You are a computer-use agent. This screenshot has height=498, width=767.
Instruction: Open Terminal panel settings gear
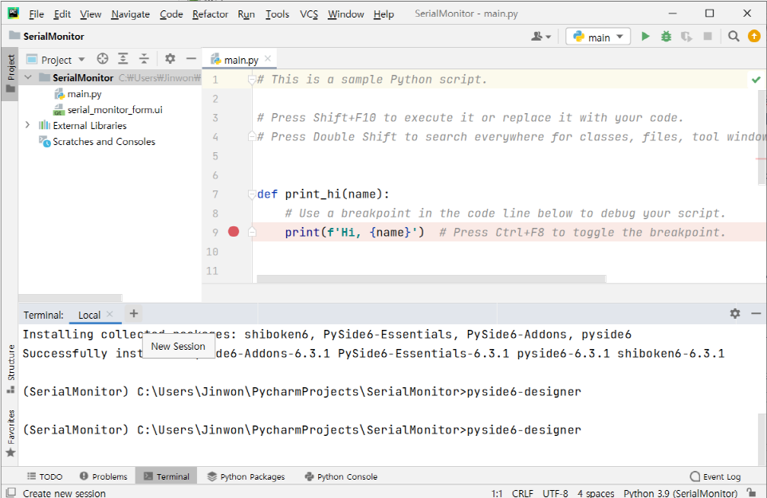pyautogui.click(x=735, y=314)
